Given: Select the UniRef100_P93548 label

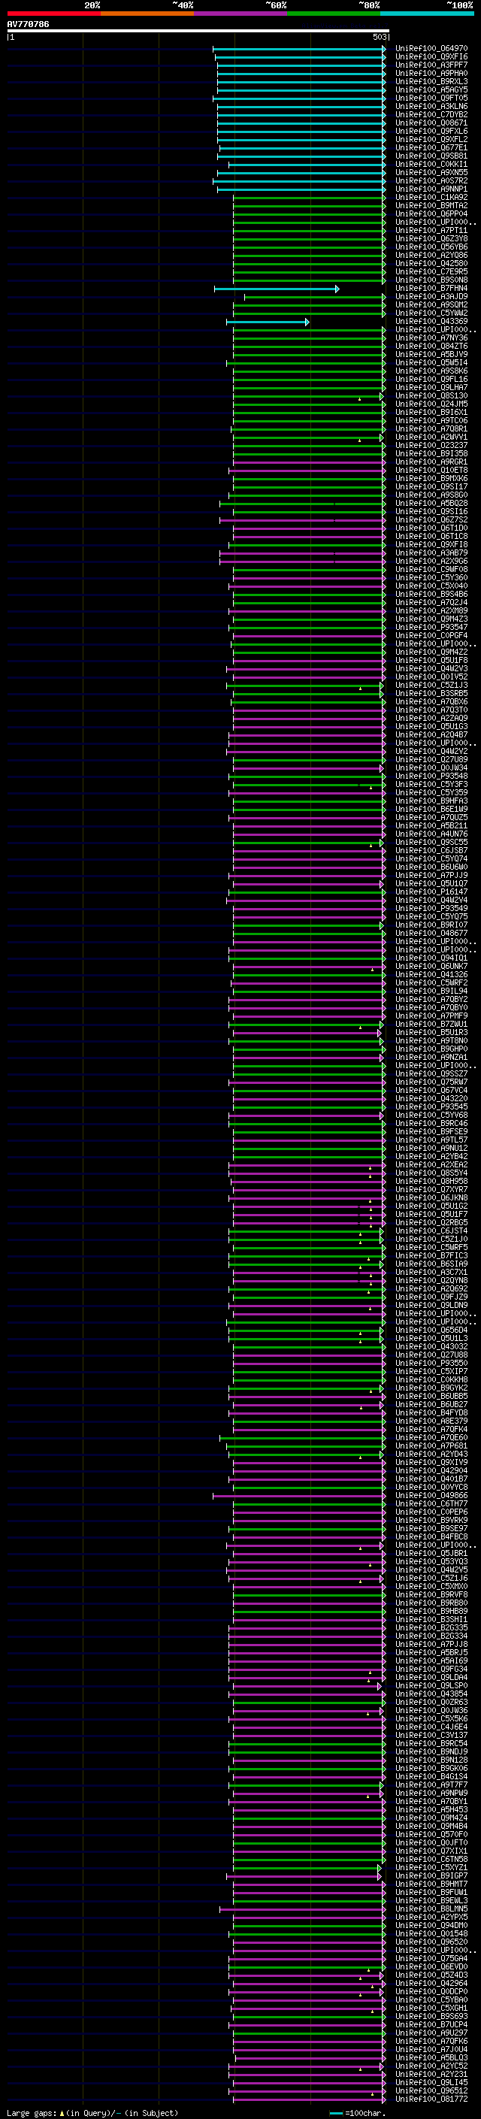Looking at the screenshot, I should pos(431,776).
